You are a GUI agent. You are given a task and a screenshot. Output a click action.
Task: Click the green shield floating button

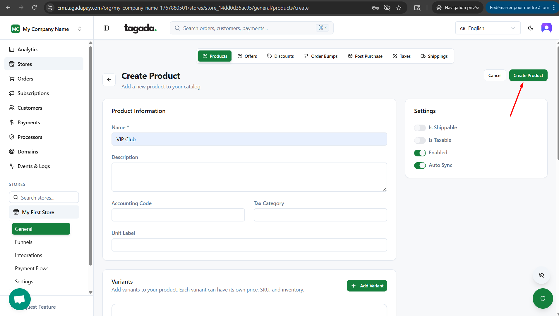point(543,298)
